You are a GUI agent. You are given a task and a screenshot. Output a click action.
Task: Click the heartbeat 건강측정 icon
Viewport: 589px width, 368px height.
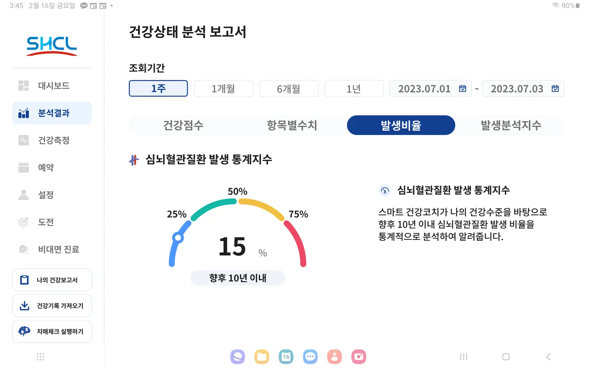pos(24,140)
